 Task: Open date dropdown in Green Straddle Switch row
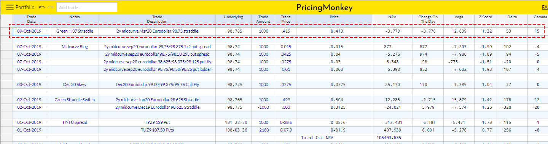(x=47, y=100)
